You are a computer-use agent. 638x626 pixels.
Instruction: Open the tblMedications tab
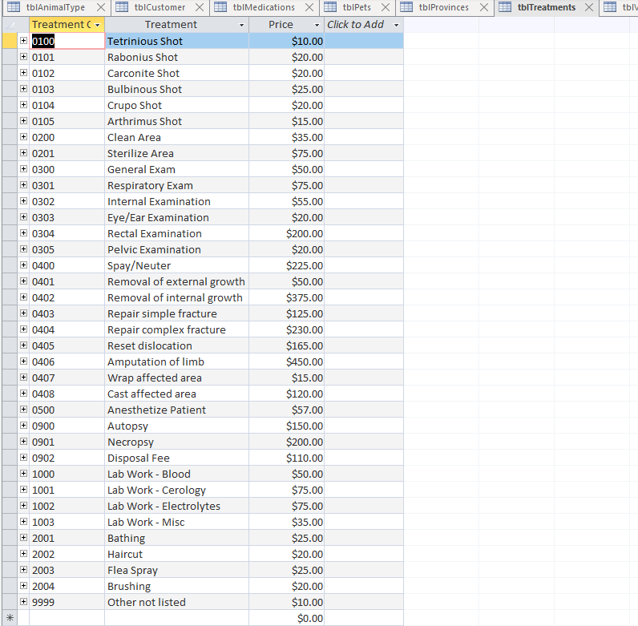click(x=264, y=7)
